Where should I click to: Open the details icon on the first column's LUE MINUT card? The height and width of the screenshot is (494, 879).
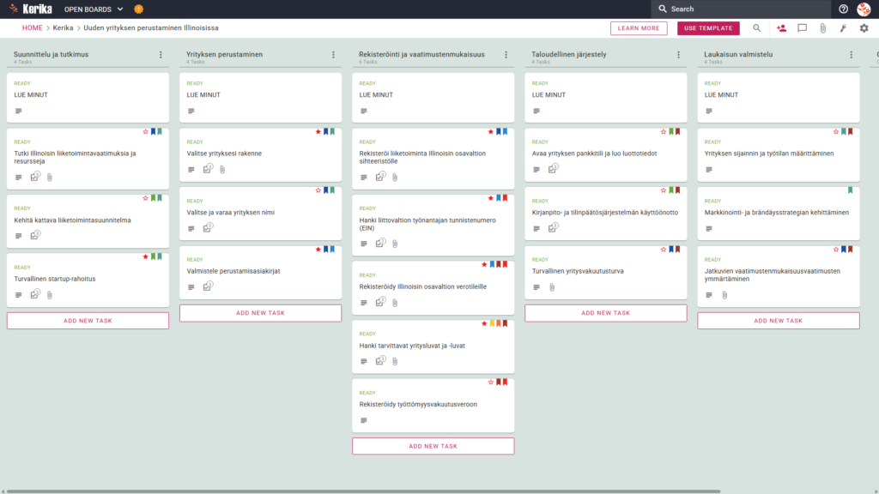[19, 111]
